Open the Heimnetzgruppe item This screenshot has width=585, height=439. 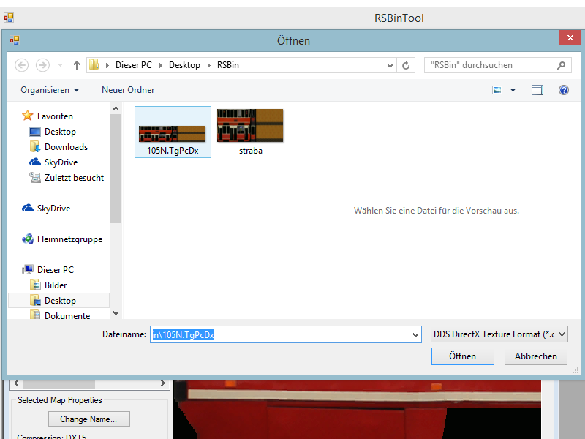[69, 239]
